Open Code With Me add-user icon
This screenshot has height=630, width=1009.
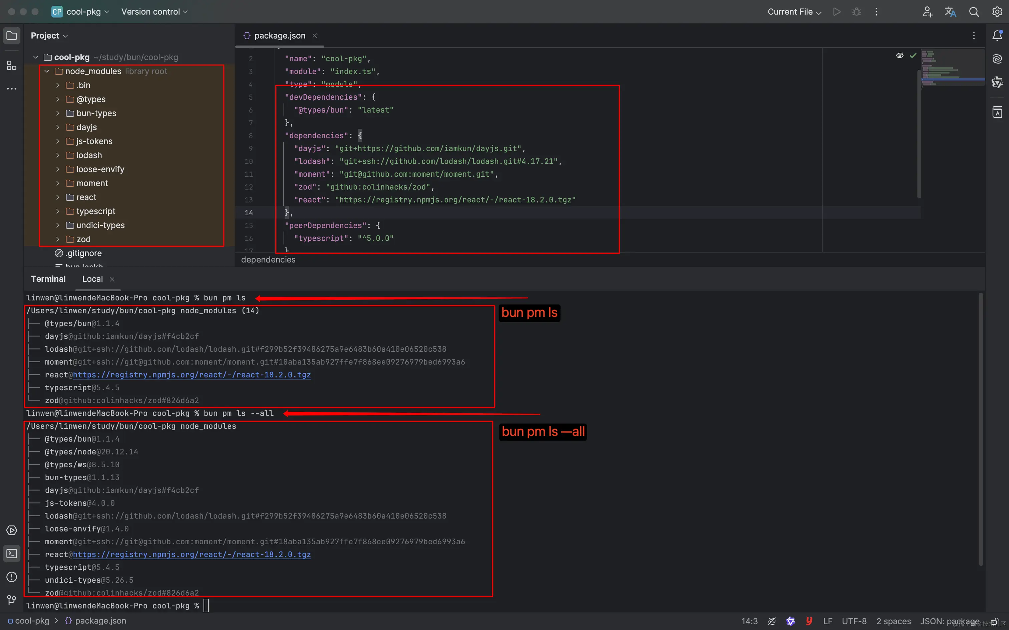[927, 12]
